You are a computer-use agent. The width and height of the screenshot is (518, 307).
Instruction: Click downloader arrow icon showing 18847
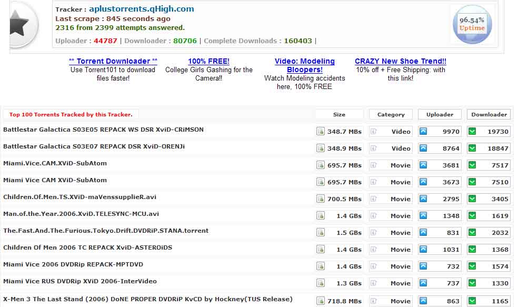[x=472, y=148]
